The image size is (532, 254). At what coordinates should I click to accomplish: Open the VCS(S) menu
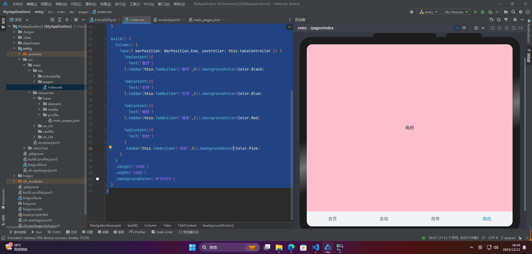149,4
